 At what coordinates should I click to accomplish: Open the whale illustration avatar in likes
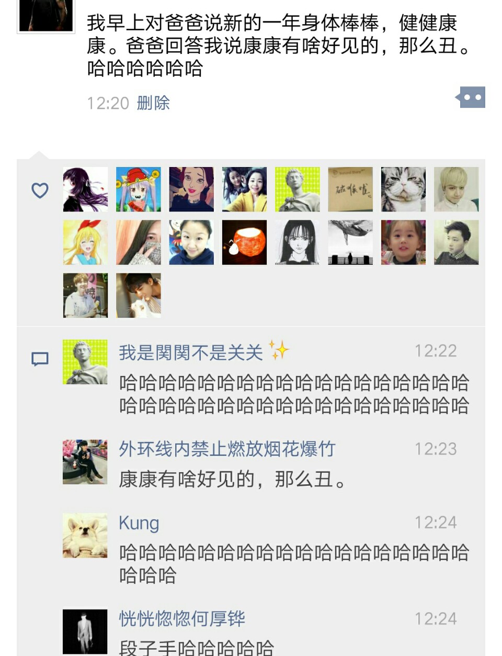coord(350,242)
